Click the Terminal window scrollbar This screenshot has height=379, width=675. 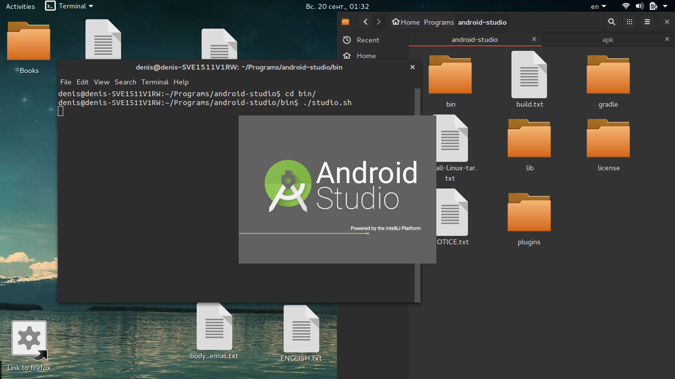point(418,195)
